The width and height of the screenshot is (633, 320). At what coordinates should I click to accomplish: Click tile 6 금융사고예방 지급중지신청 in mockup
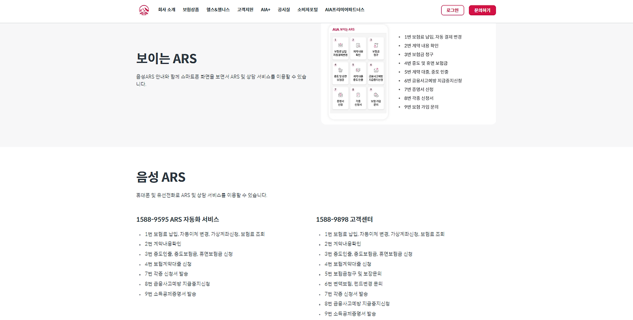coord(376,74)
